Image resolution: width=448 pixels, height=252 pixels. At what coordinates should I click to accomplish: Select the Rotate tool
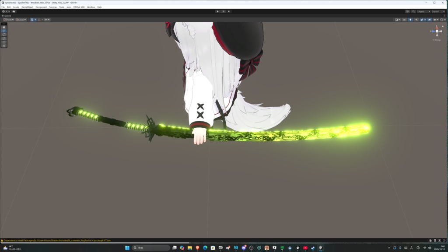click(4, 35)
